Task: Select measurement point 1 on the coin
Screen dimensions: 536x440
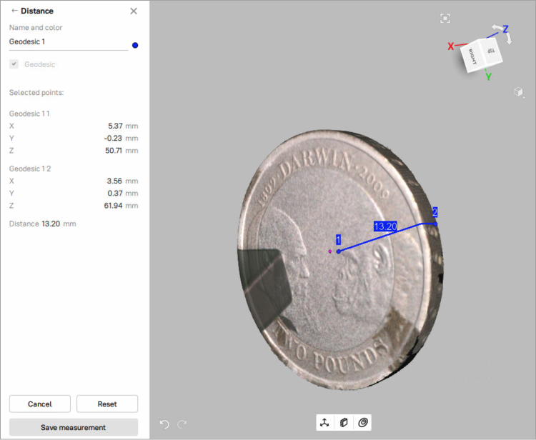Action: (x=339, y=251)
